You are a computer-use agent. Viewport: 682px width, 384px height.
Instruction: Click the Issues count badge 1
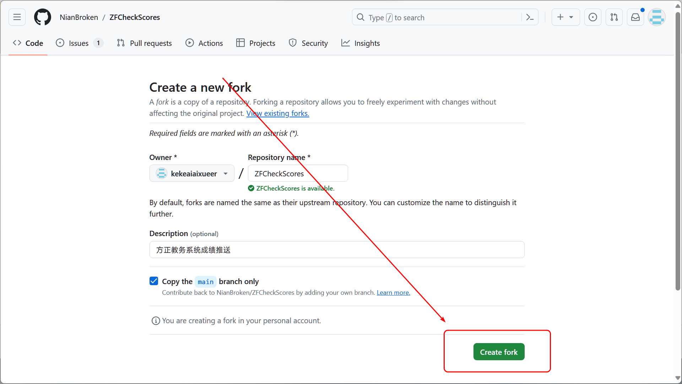[98, 43]
